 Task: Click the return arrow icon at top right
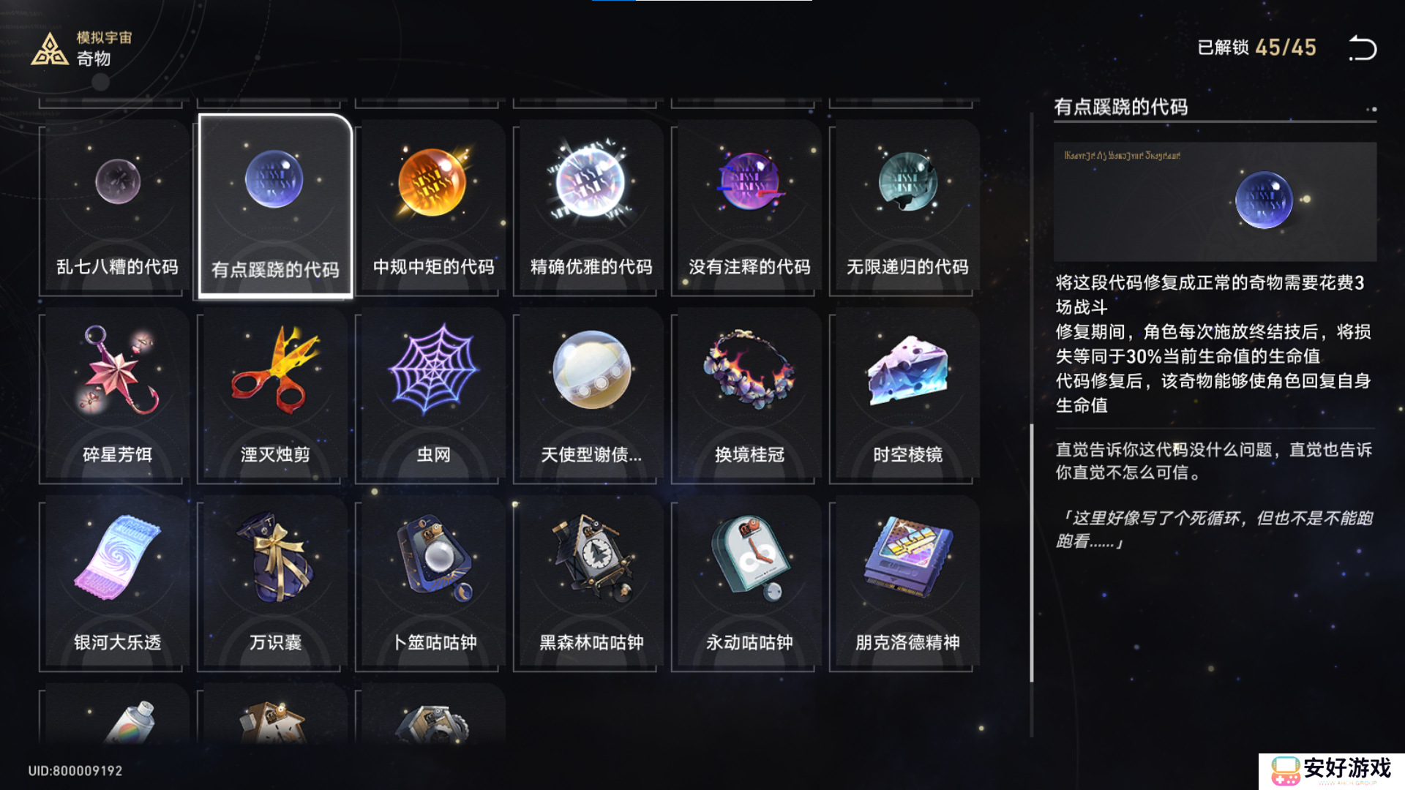(x=1363, y=48)
